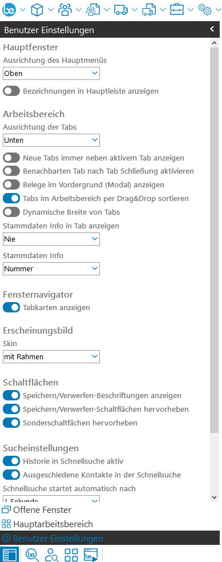Open the delivery truck icon menu
The width and height of the screenshot is (222, 562).
point(121,10)
